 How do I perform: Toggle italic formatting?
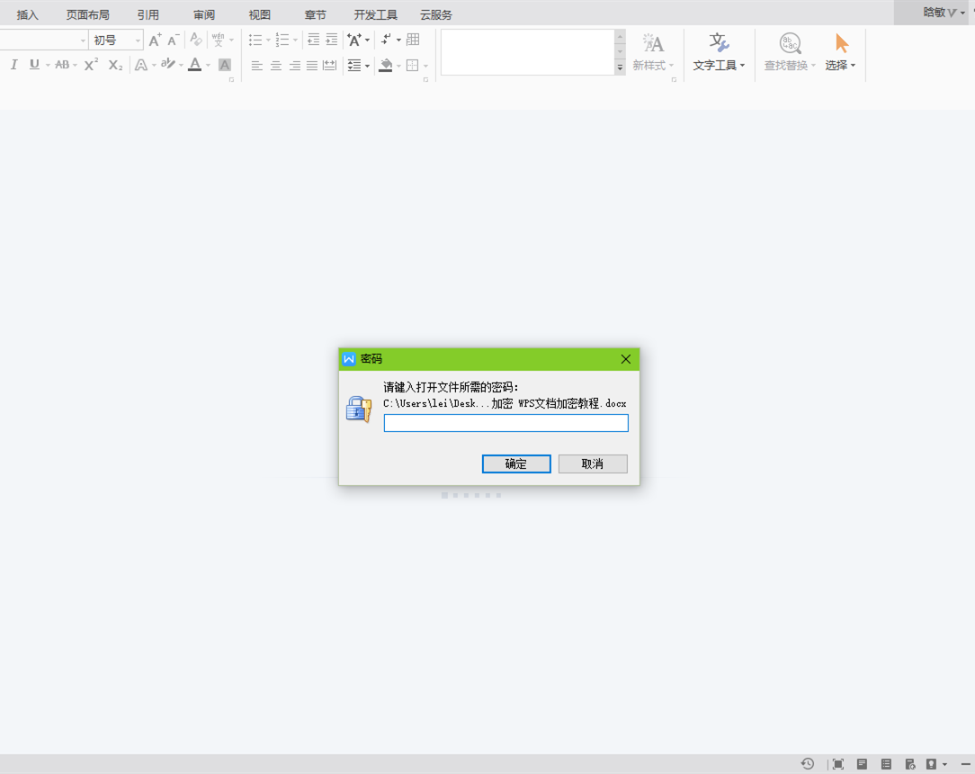13,65
